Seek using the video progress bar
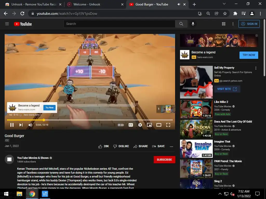 click(90, 120)
